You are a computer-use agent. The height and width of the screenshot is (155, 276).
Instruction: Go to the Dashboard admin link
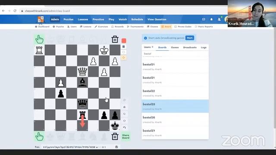(x=42, y=27)
